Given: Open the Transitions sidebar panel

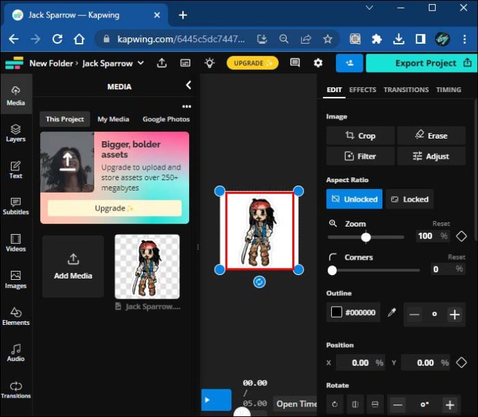Looking at the screenshot, I should 15,390.
